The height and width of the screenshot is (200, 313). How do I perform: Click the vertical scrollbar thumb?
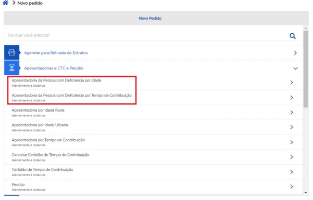(306, 69)
